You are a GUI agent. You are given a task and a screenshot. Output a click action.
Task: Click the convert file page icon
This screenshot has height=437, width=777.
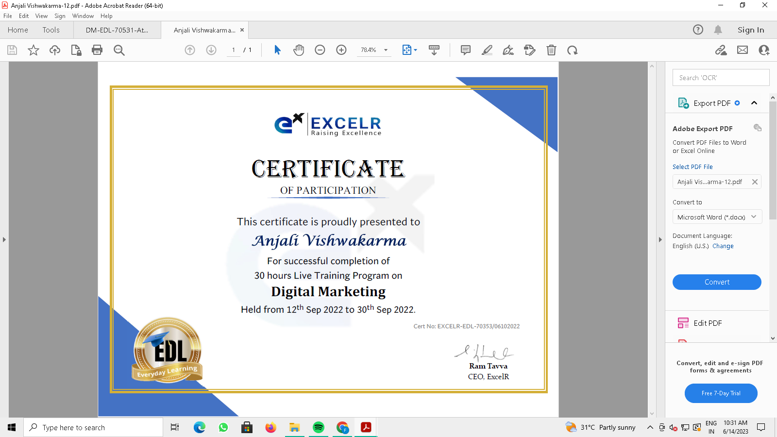[76, 50]
